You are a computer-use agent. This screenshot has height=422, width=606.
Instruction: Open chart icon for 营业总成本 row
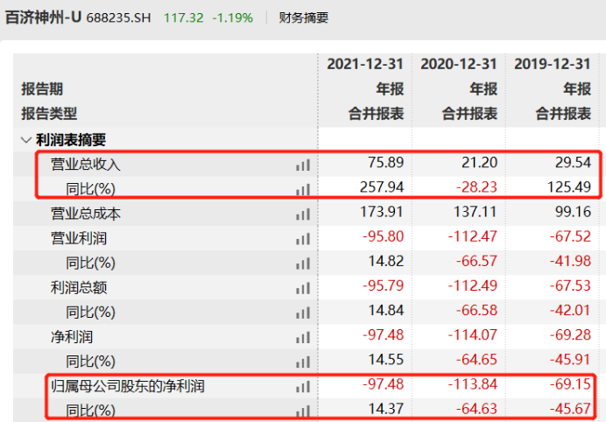tap(303, 215)
